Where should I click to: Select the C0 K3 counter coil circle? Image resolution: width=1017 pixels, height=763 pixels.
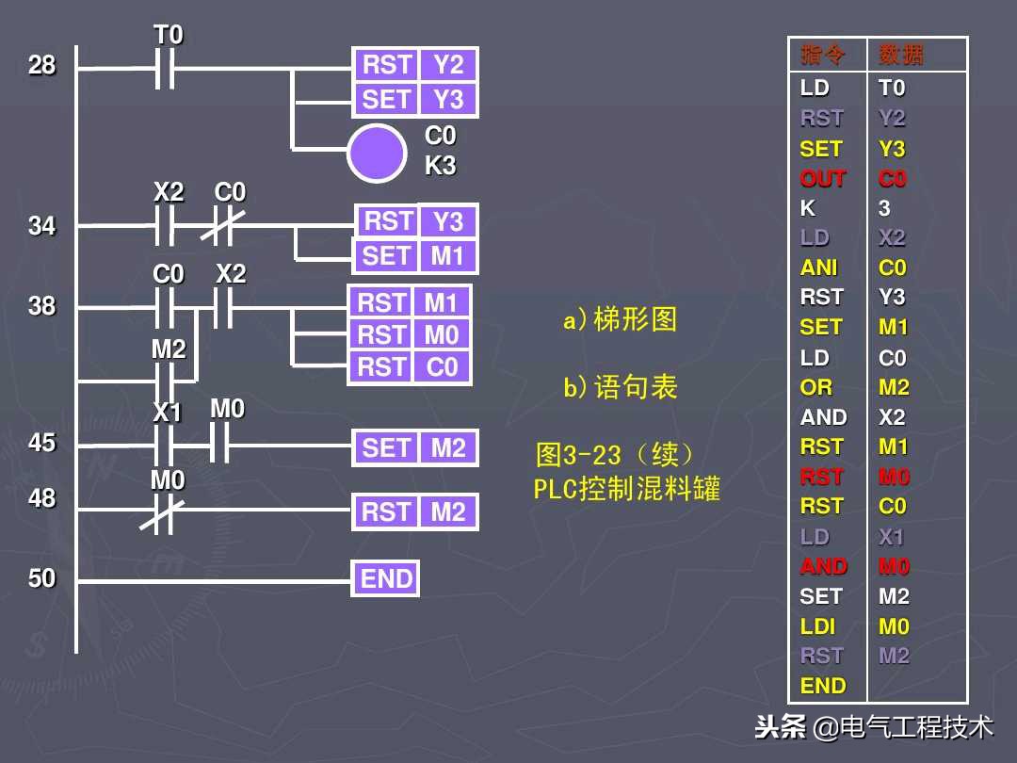377,151
